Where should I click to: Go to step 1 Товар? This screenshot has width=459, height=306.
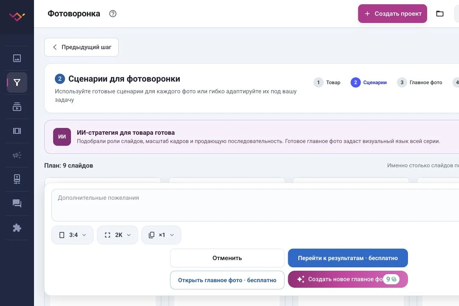click(x=327, y=82)
